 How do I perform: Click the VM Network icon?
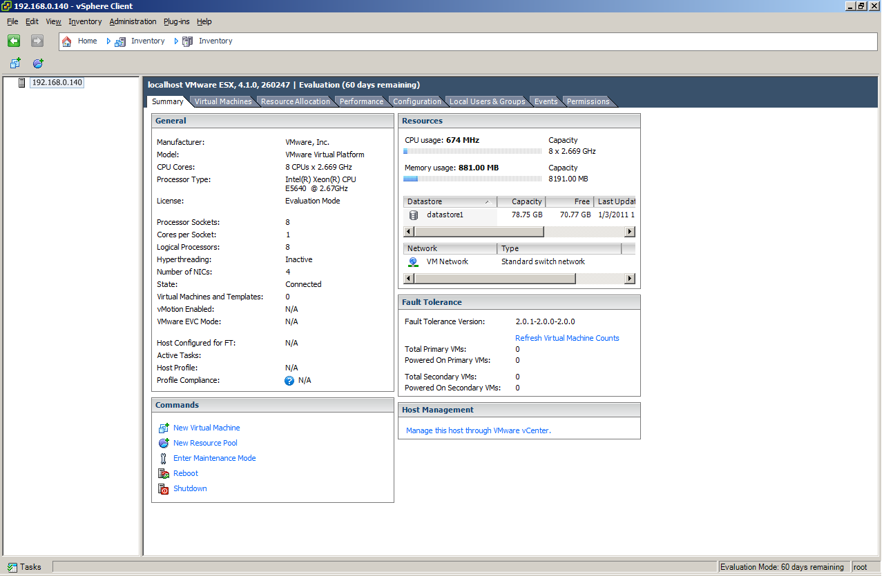pyautogui.click(x=413, y=261)
